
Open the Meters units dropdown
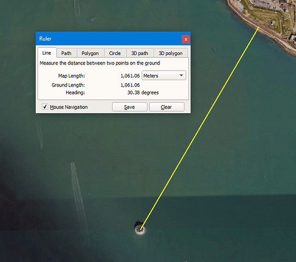[164, 75]
